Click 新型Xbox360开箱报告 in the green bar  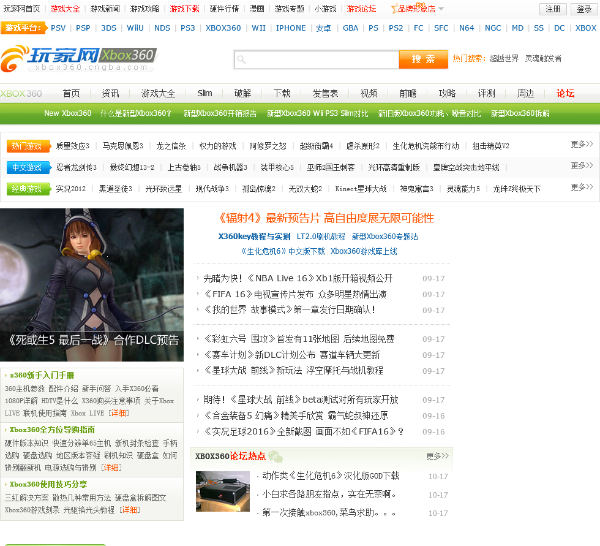tap(220, 113)
